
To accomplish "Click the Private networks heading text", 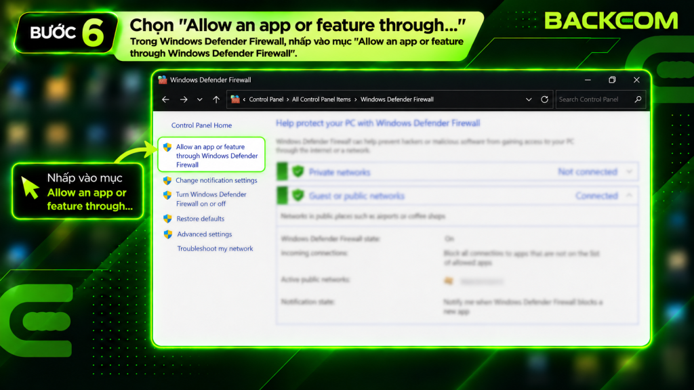I will [340, 173].
